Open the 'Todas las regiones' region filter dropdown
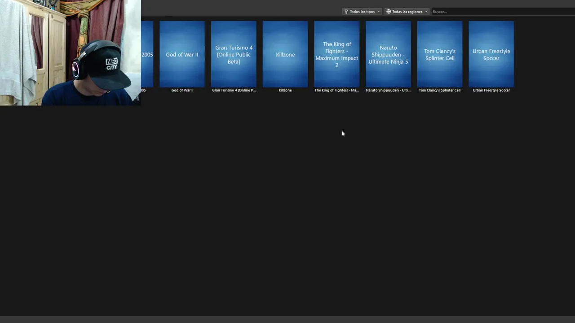 pos(407,12)
